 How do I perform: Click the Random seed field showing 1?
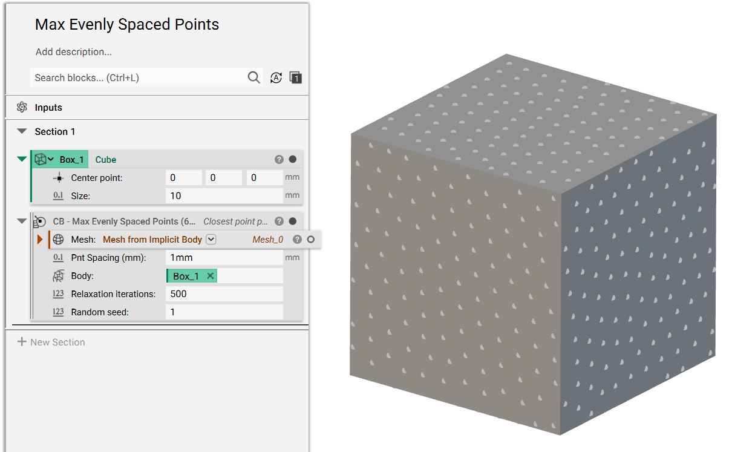[x=224, y=312]
